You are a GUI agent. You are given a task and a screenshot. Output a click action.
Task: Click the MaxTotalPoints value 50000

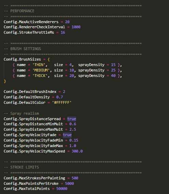pos(62,189)
